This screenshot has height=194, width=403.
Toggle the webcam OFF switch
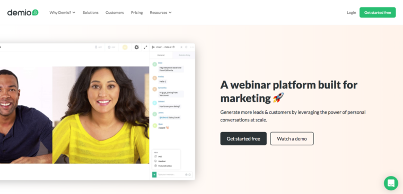click(111, 47)
